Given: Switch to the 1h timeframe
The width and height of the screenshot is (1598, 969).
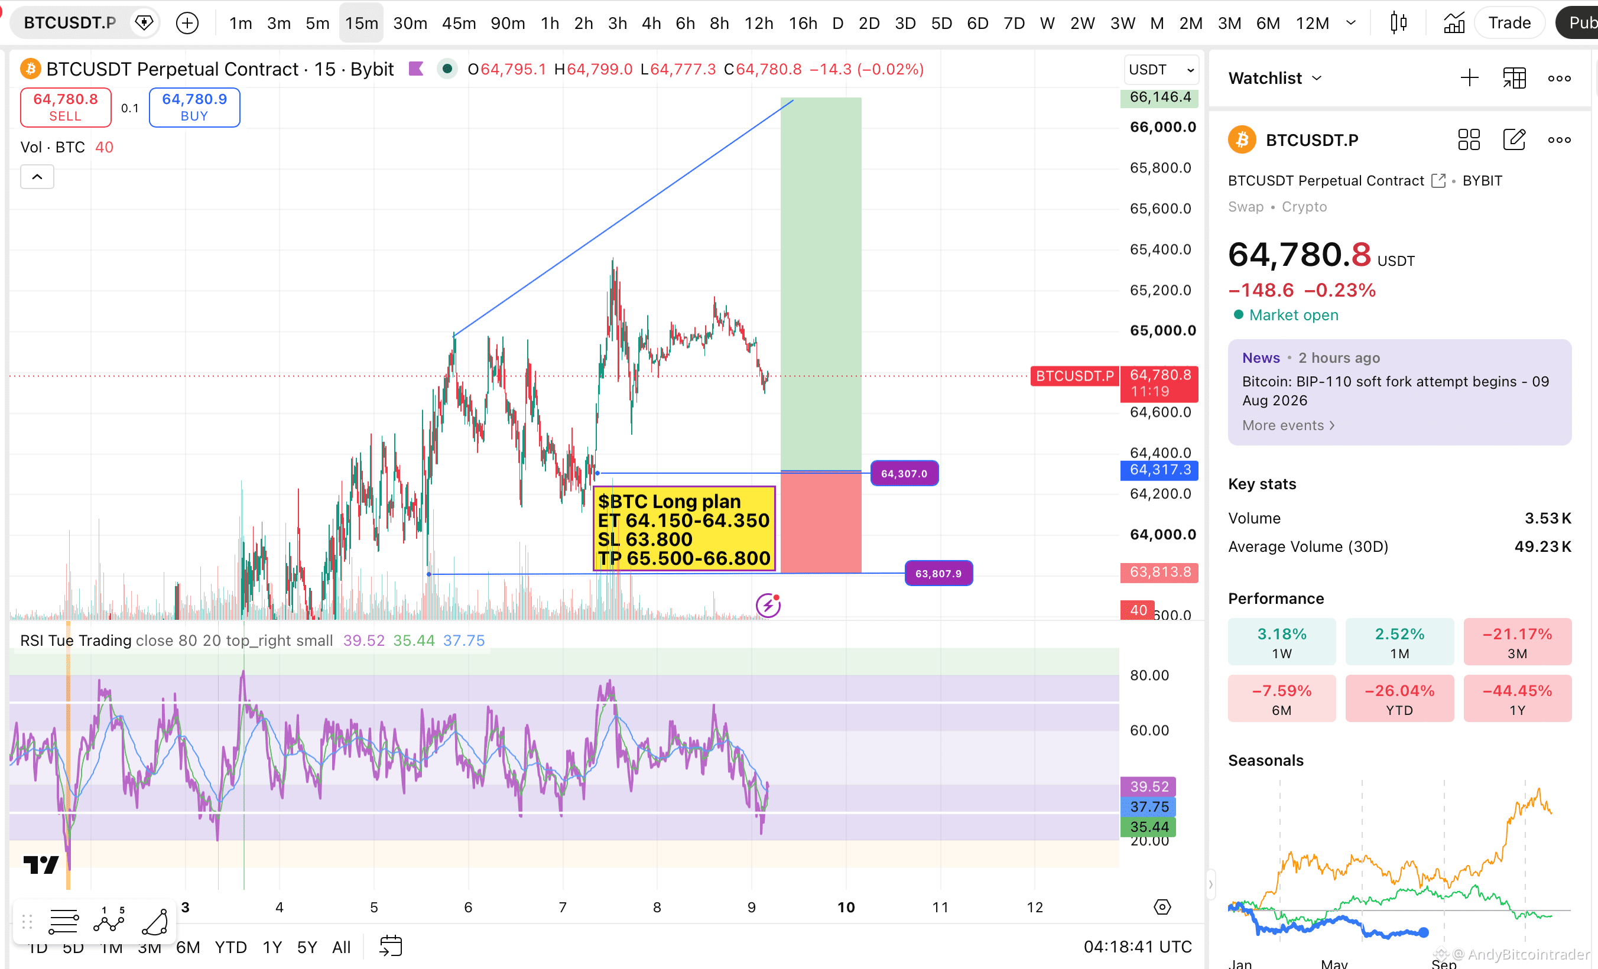Looking at the screenshot, I should tap(550, 24).
